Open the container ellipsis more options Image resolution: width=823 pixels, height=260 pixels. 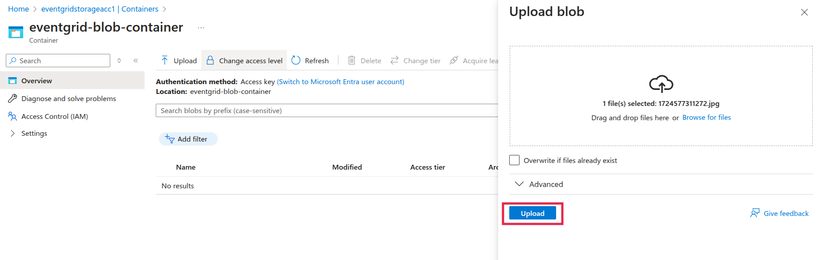coord(201,28)
